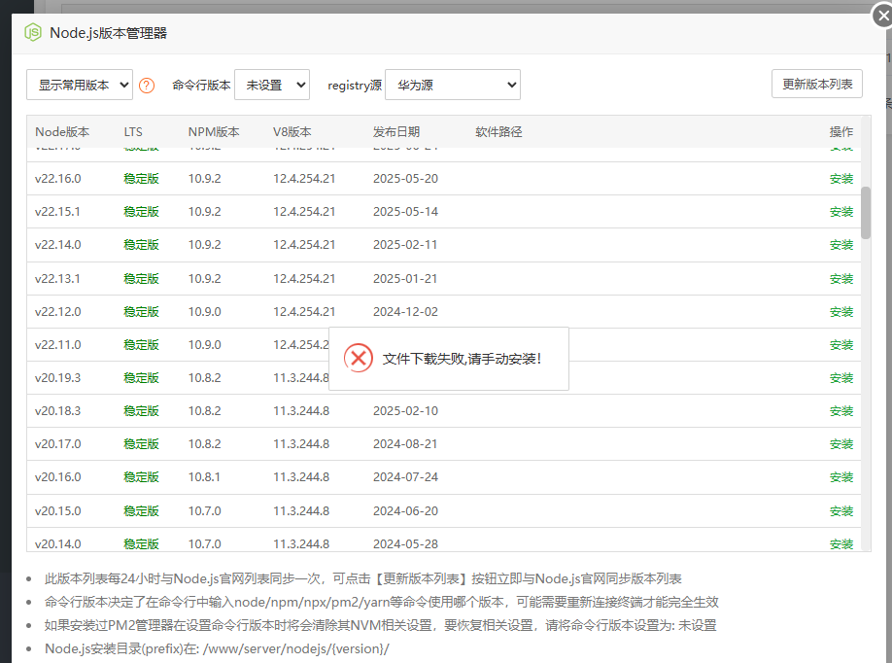Image resolution: width=892 pixels, height=663 pixels.
Task: Click the Node版本 column header
Action: pyautogui.click(x=62, y=132)
